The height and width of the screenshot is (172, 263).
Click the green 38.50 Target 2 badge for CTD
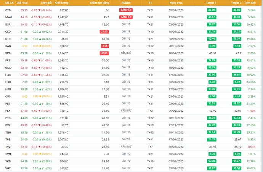coord(236,10)
